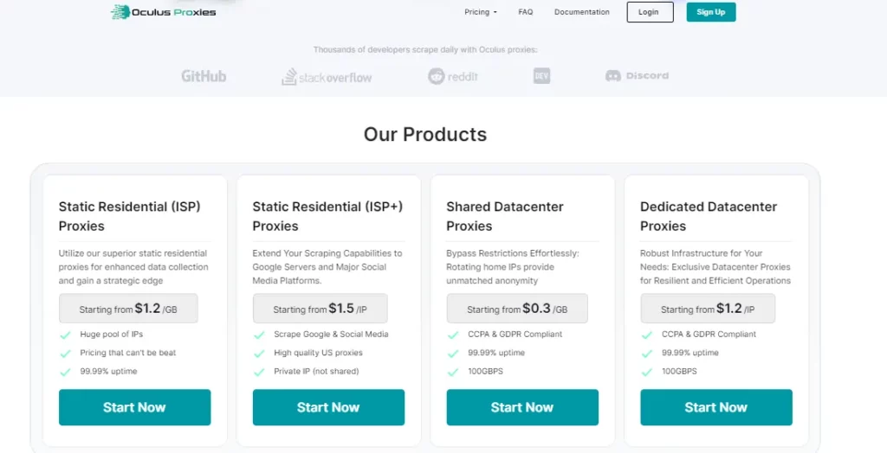Screen dimensions: 887x453
Task: Click checkmark next to Private IP (not shared)
Action: tap(259, 372)
